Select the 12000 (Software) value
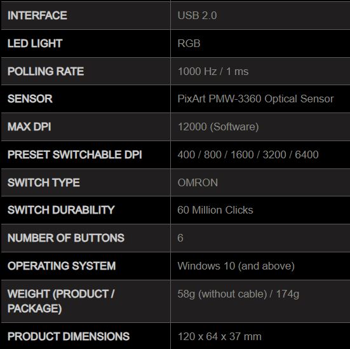This screenshot has width=350, height=349. click(218, 127)
